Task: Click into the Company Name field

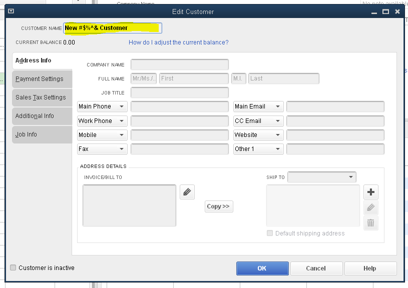Action: [179, 64]
